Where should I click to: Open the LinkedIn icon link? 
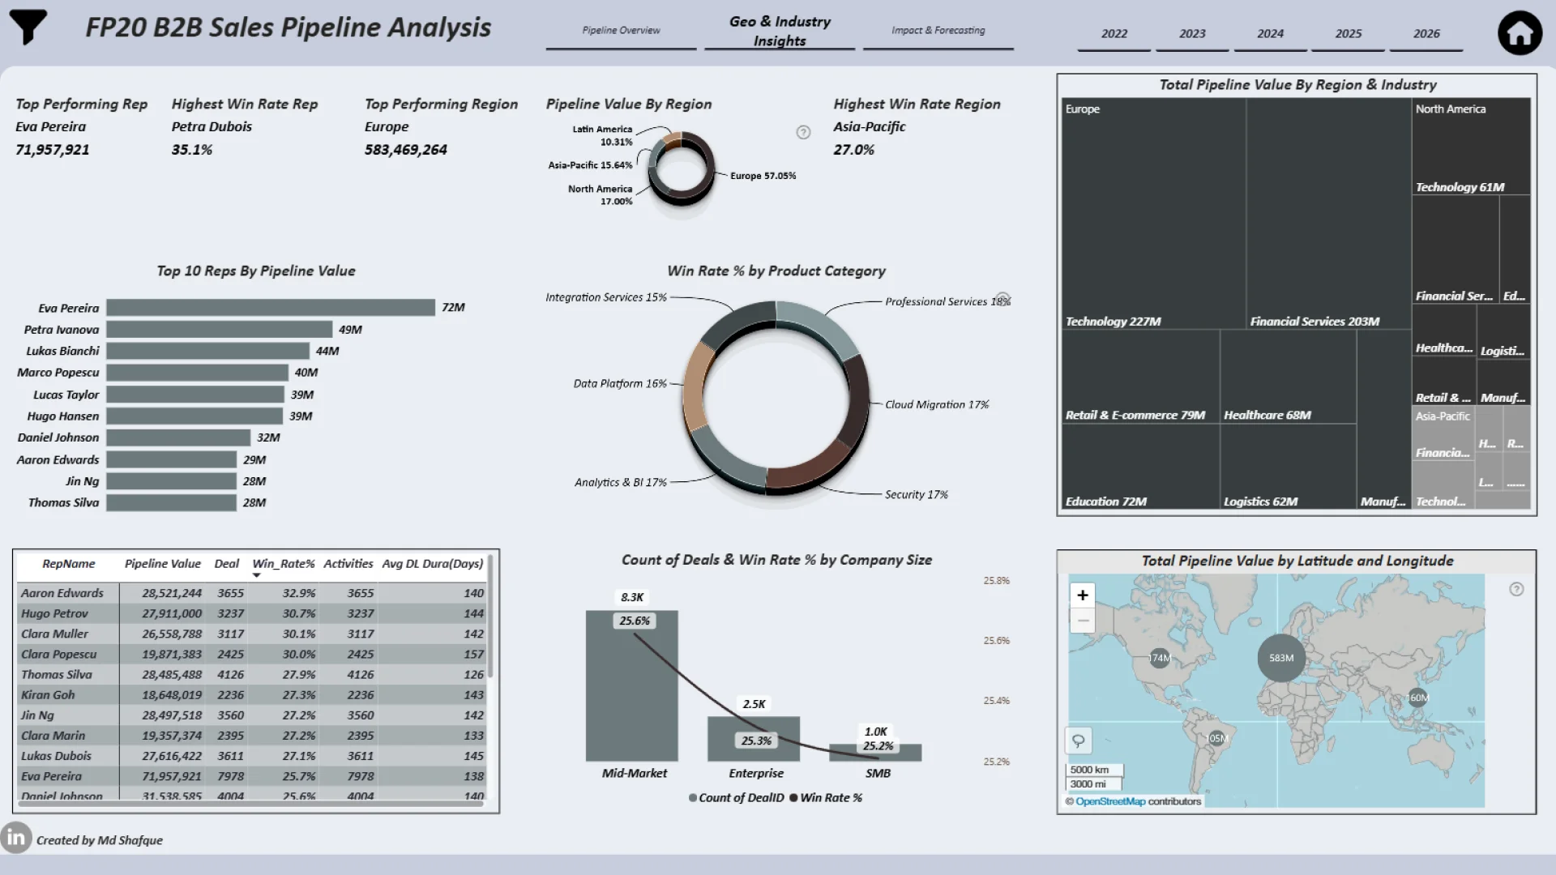click(x=15, y=838)
